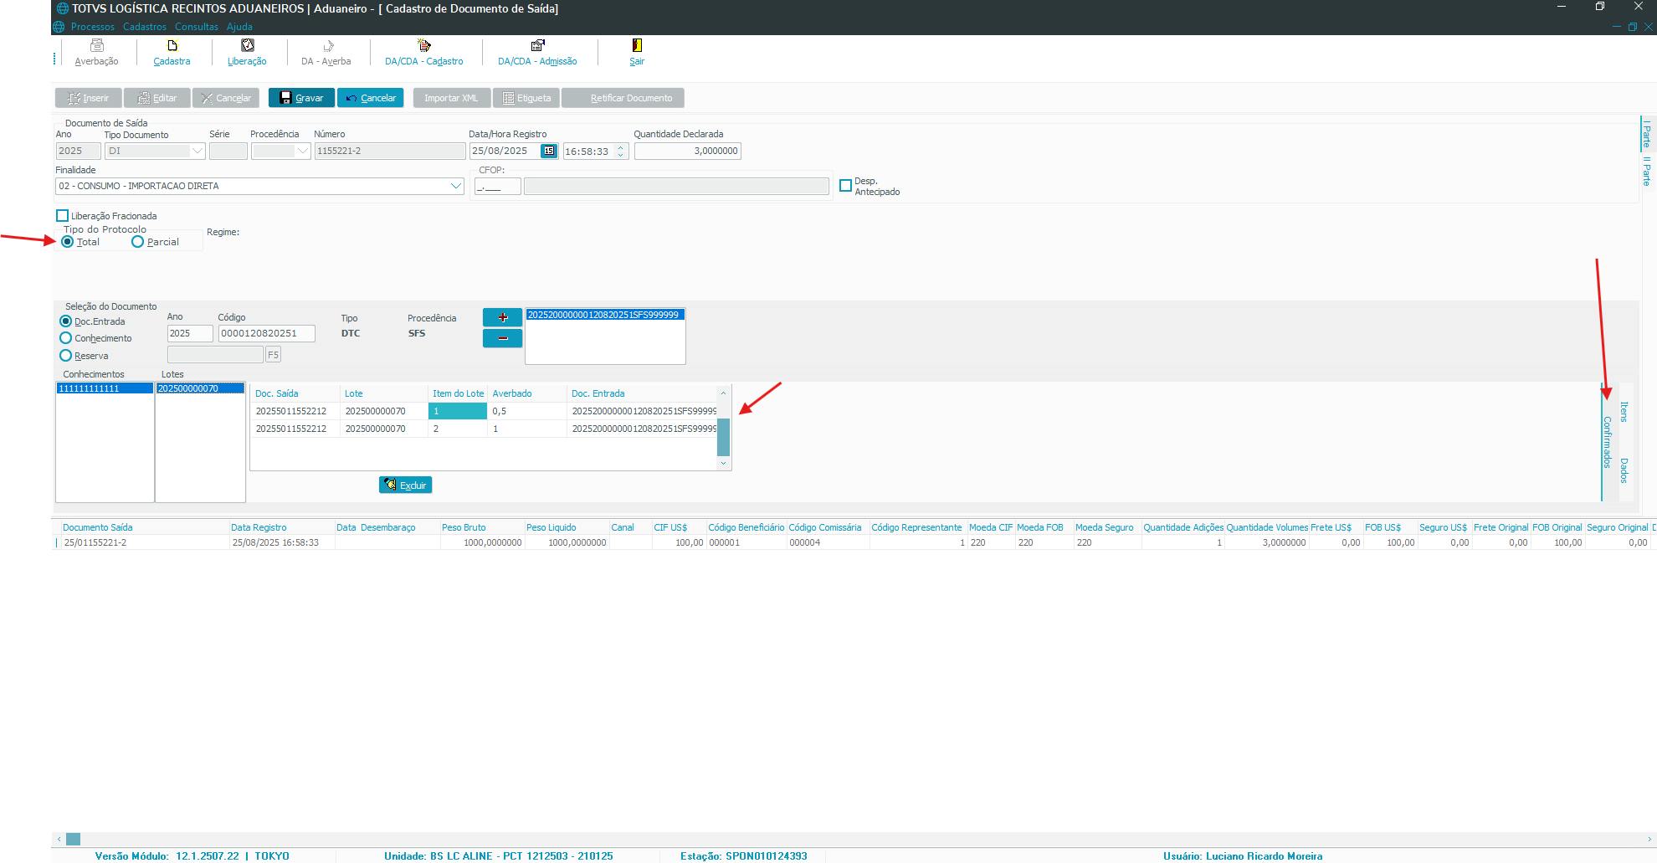Click the Importar XML button
The image size is (1657, 863).
(451, 98)
